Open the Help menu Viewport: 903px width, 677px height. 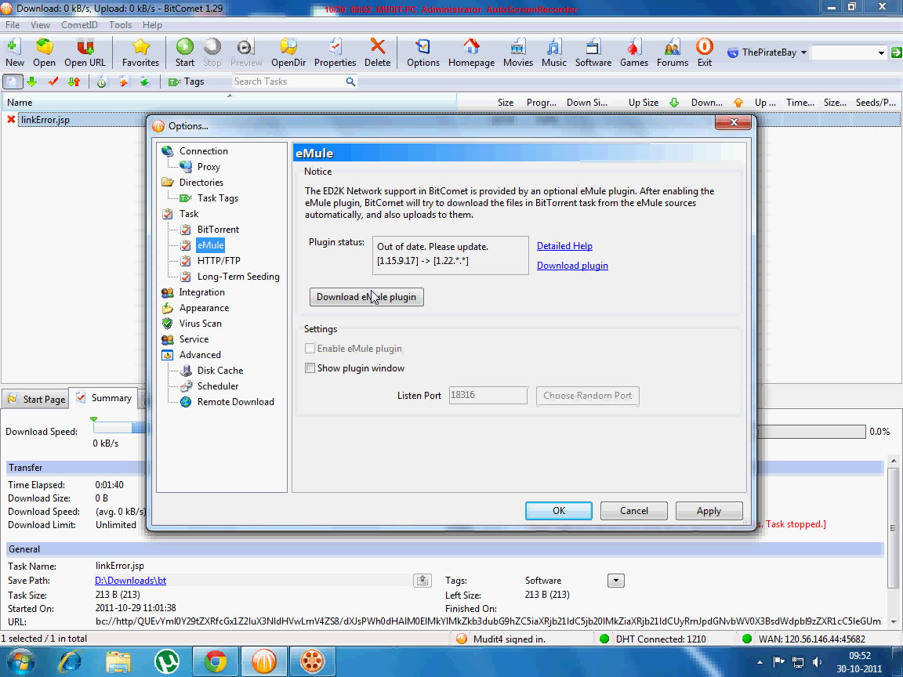[153, 25]
